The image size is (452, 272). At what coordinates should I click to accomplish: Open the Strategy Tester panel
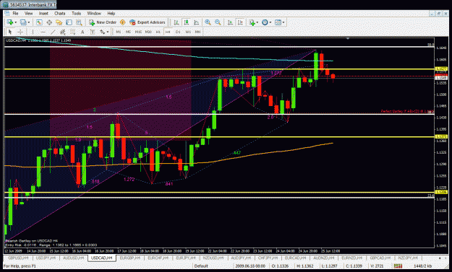(x=79, y=22)
